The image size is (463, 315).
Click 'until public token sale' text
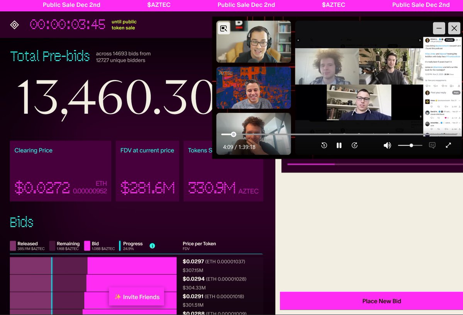pos(124,25)
